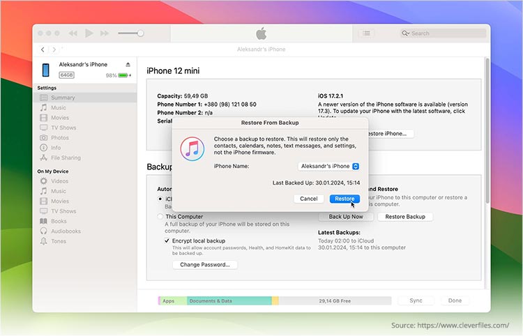Click the Summary sidebar icon
Viewport: 523px width, 336px height.
click(x=44, y=98)
